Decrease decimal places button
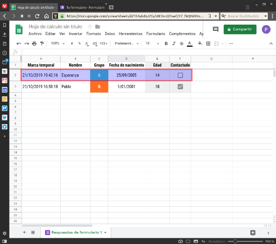The width and height of the screenshot is (276, 244). (x=87, y=43)
